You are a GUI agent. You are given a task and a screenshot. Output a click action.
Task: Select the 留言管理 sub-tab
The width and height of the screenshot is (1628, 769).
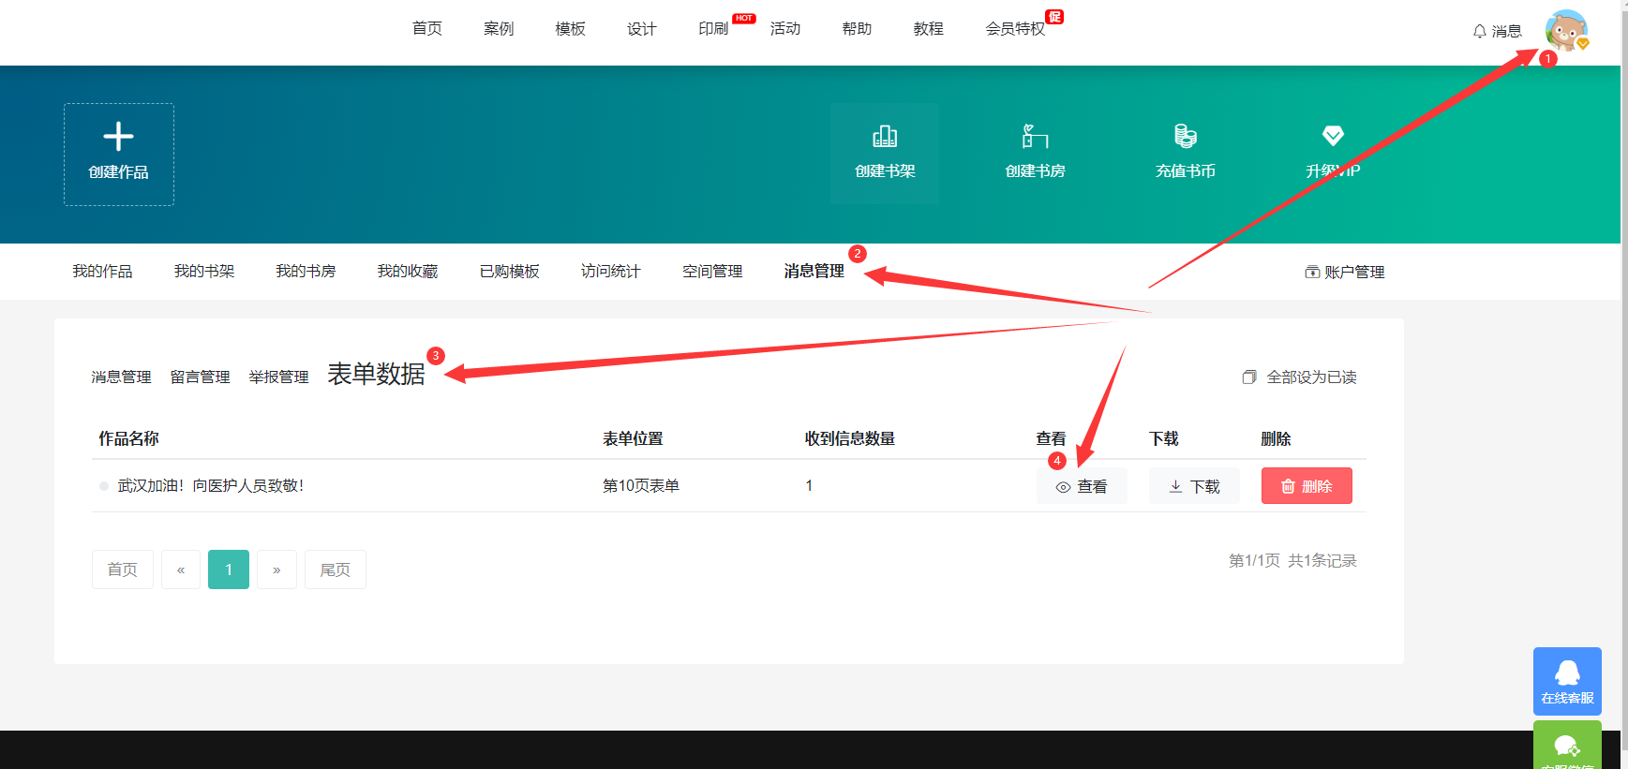point(200,377)
